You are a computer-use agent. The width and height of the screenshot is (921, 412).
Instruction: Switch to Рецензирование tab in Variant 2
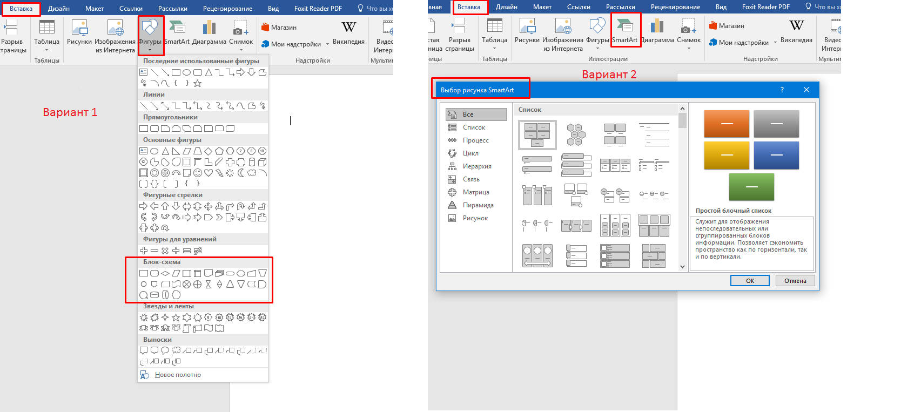[x=675, y=7]
